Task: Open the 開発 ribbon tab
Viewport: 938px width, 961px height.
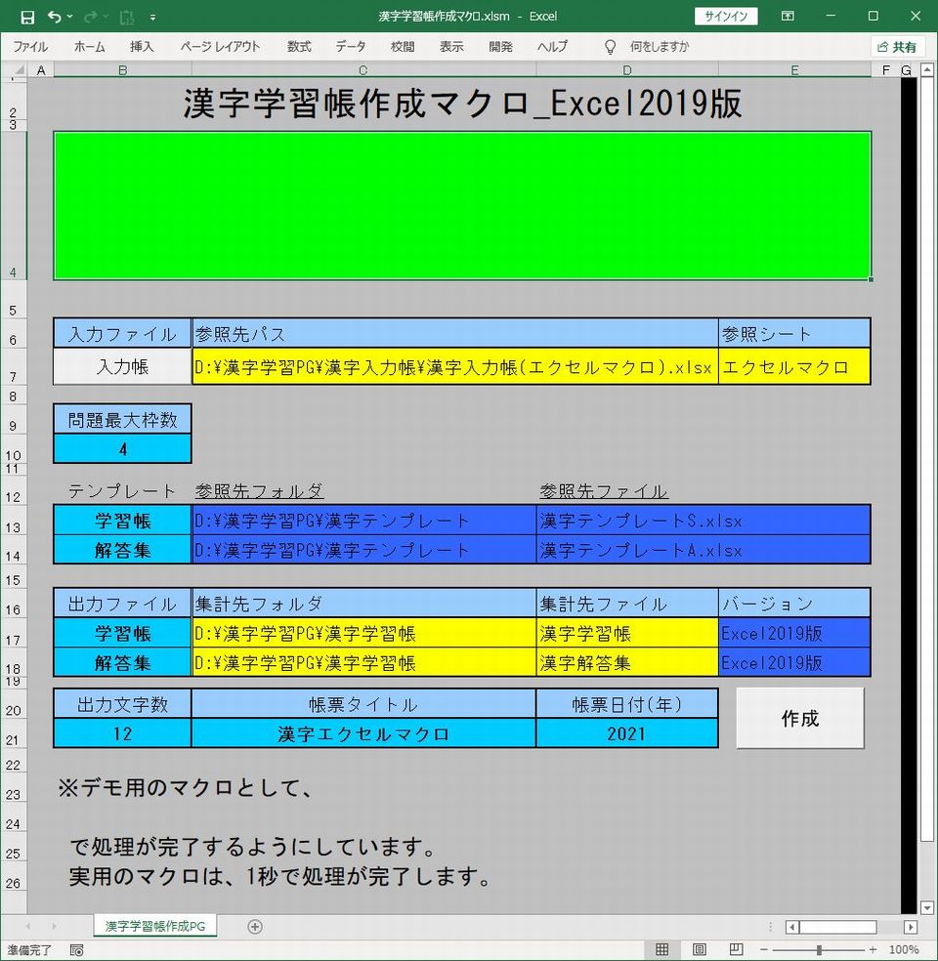Action: pos(500,46)
